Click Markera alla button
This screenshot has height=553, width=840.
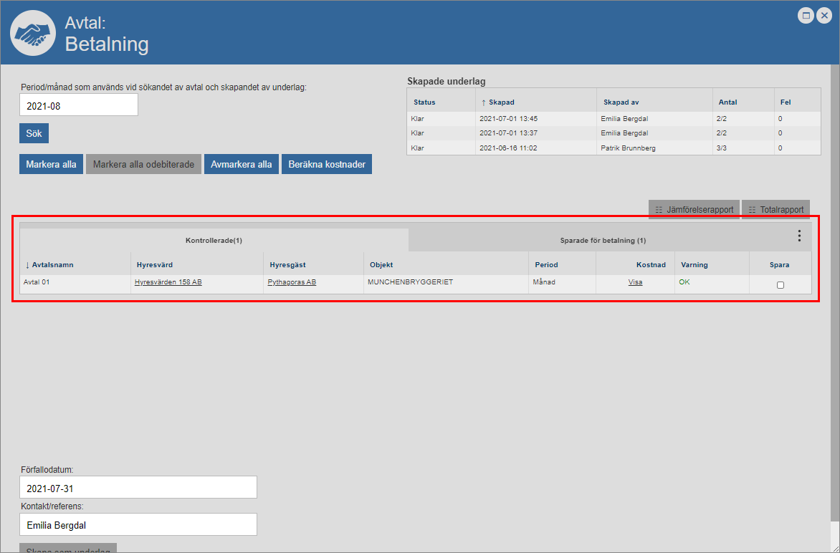pyautogui.click(x=51, y=164)
